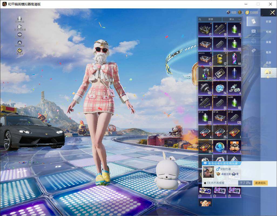Select the AA12-G green spray can, count 110
This screenshot has height=216, width=277.
click(x=234, y=44)
